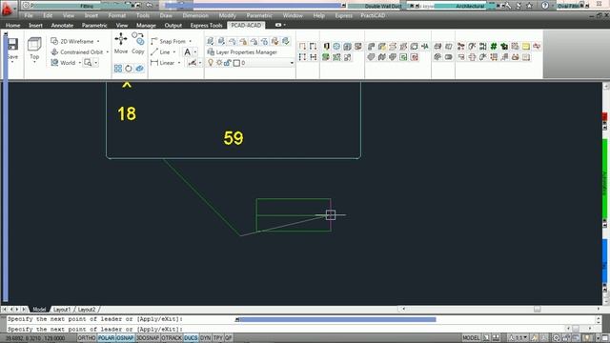Image resolution: width=610 pixels, height=343 pixels.
Task: Click the blue circular duct icon
Action: (336, 47)
